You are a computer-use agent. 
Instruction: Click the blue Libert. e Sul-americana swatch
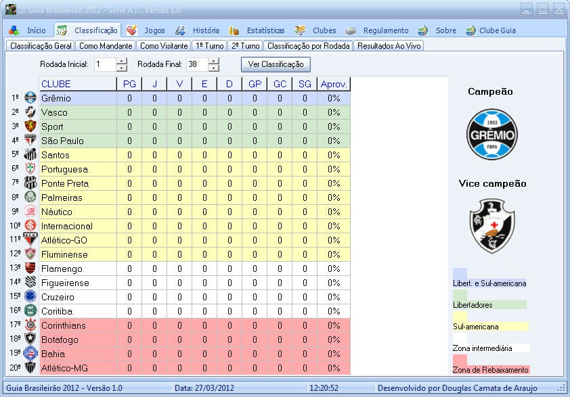point(460,273)
